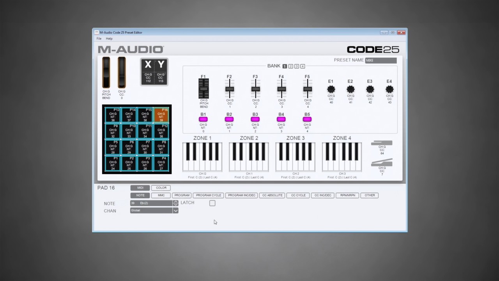Select the F2 fader
Viewport: 499px width, 281px height.
(x=229, y=89)
